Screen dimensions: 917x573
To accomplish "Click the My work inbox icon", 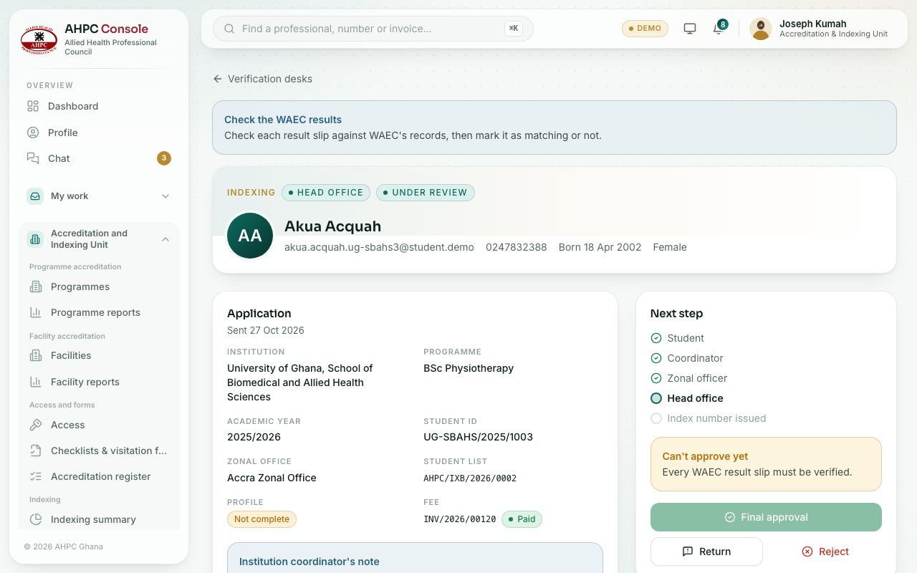I will (35, 196).
